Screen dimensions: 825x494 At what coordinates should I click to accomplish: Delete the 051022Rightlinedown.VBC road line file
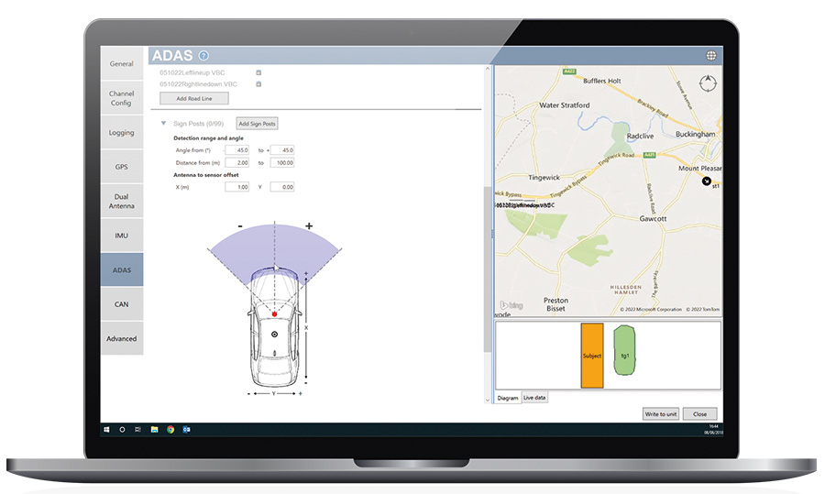(258, 84)
